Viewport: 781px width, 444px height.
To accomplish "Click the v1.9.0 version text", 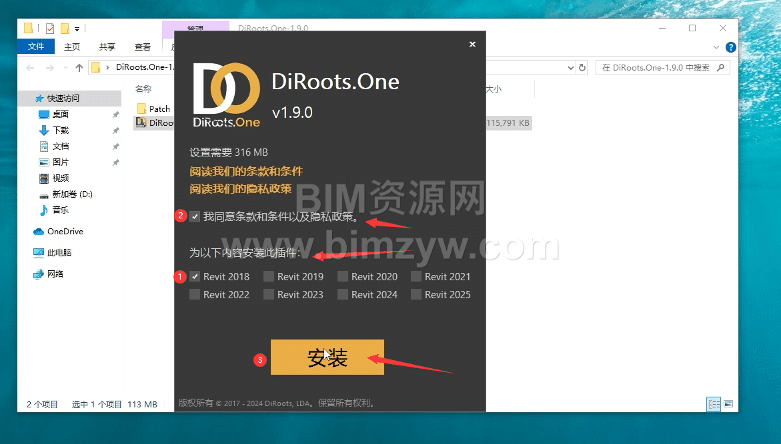I will [292, 112].
